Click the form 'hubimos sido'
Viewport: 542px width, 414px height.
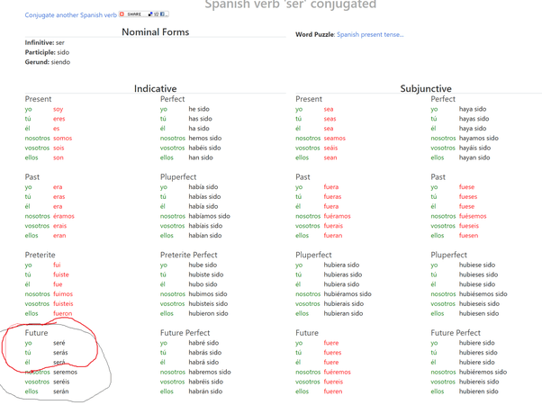(208, 293)
